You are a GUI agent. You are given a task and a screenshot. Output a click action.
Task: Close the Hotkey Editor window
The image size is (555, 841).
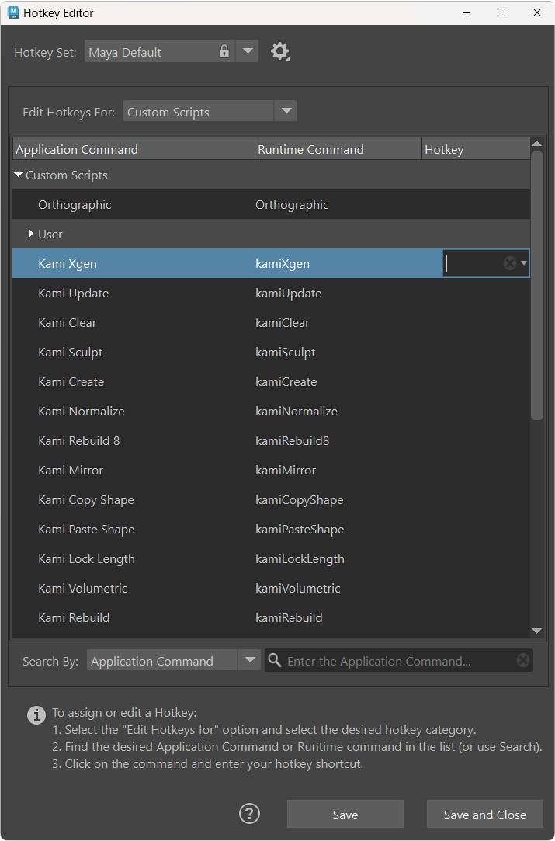click(x=537, y=12)
